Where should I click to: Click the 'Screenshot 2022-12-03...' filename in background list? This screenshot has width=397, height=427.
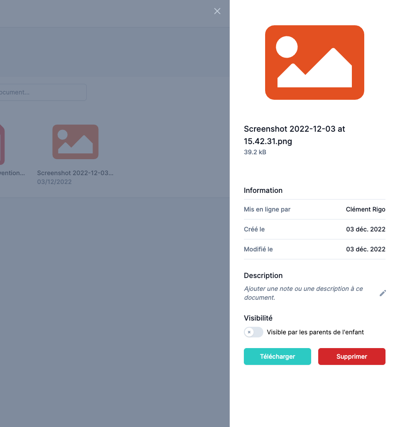click(x=75, y=173)
